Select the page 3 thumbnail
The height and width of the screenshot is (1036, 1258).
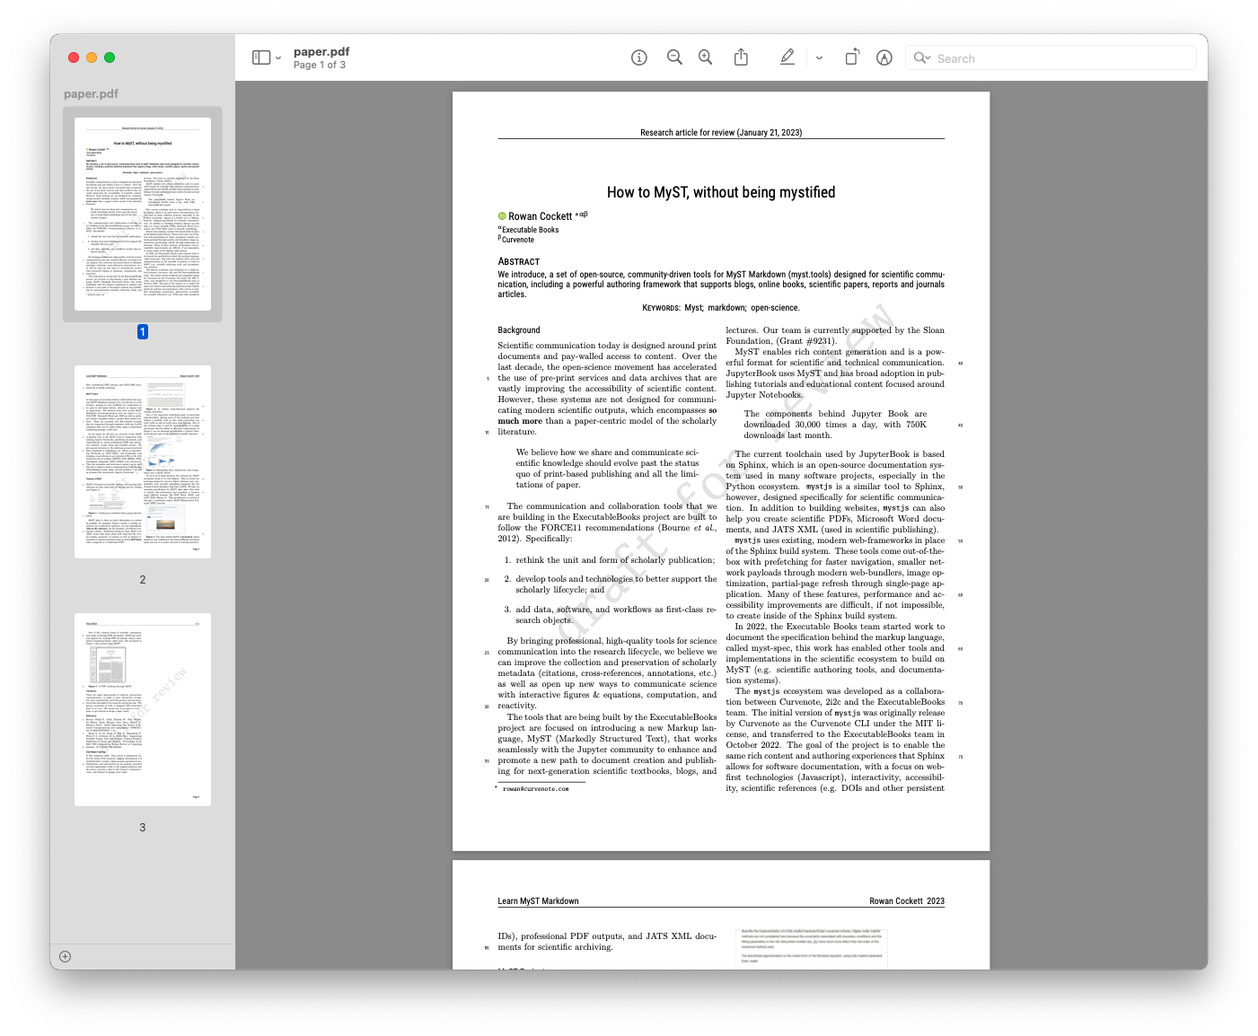point(142,708)
